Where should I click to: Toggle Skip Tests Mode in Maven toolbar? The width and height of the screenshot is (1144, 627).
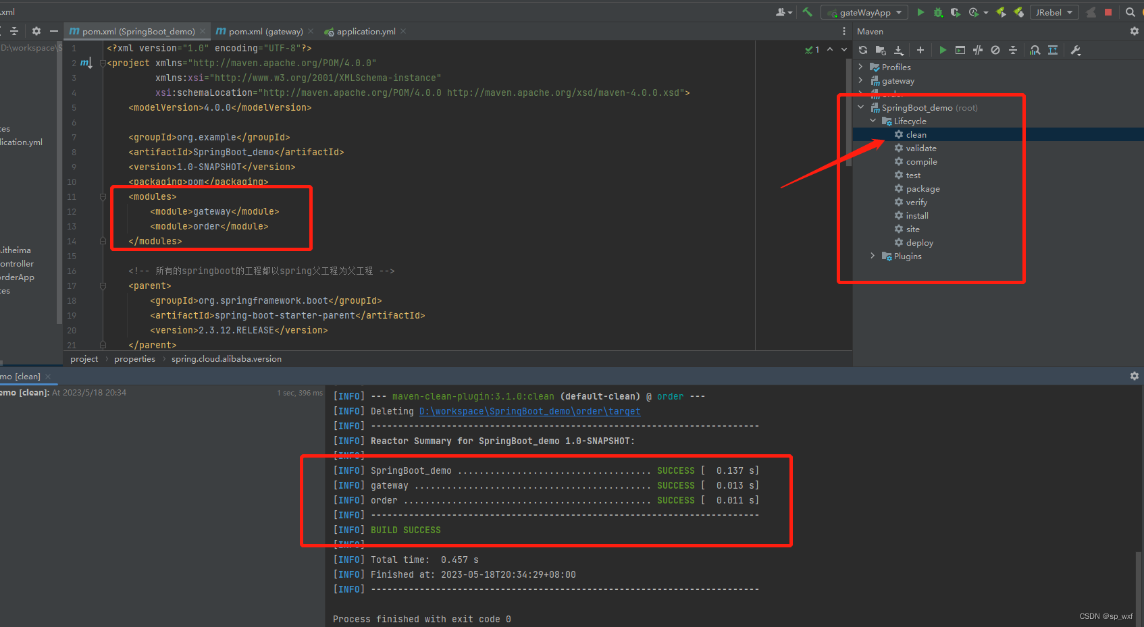click(995, 50)
